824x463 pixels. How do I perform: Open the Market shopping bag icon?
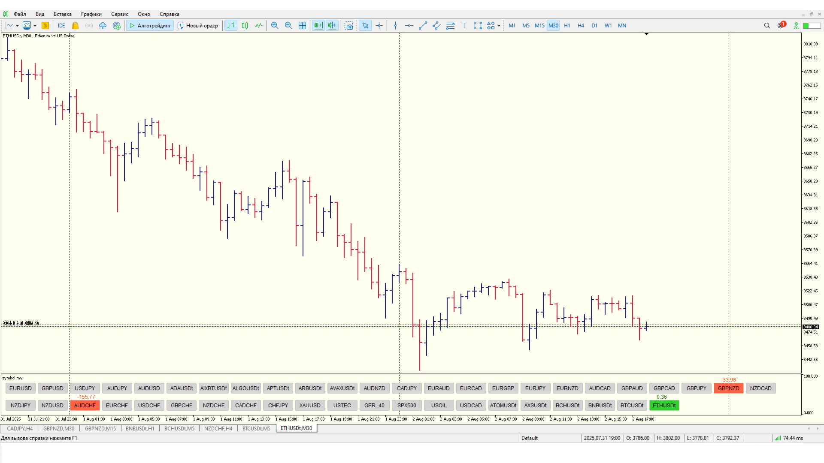point(75,26)
